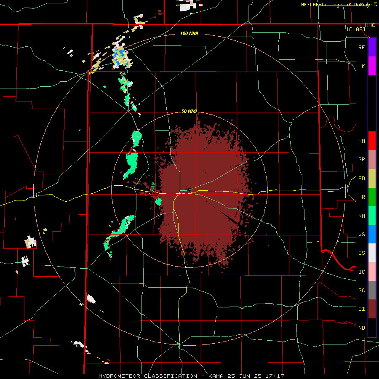Click the UK magenta legend swatch

372,66
